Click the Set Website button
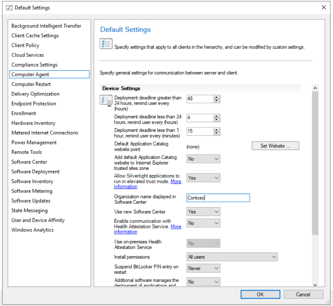Viewport: 333px width, 306px height. pyautogui.click(x=275, y=146)
